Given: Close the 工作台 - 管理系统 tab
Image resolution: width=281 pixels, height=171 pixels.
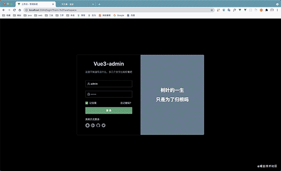Looking at the screenshot, I should pos(53,4).
